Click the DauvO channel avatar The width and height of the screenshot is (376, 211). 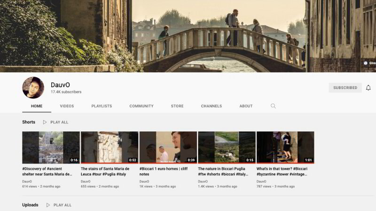point(33,88)
